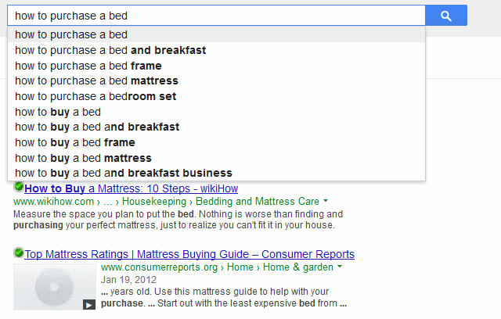This screenshot has width=501, height=319.
Task: Select suggestion 'how to purchase a bed mattress'
Action: pos(216,81)
